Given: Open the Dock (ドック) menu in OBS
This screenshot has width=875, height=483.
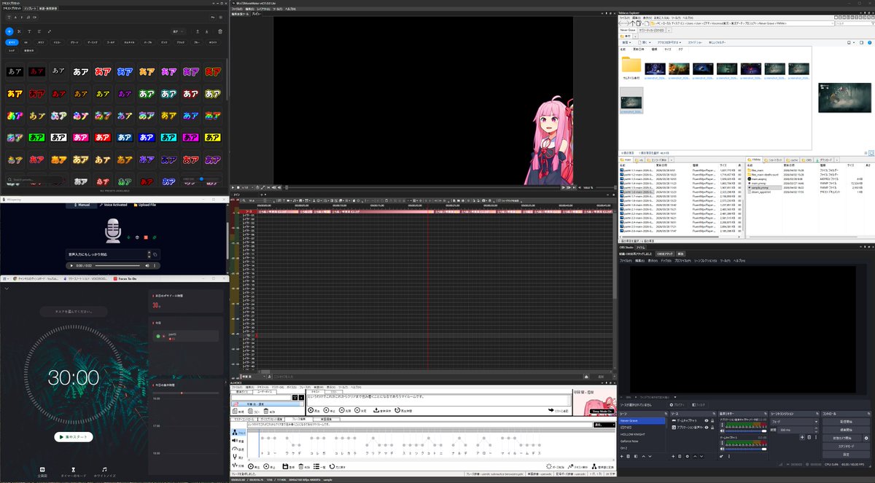Looking at the screenshot, I should 666,260.
